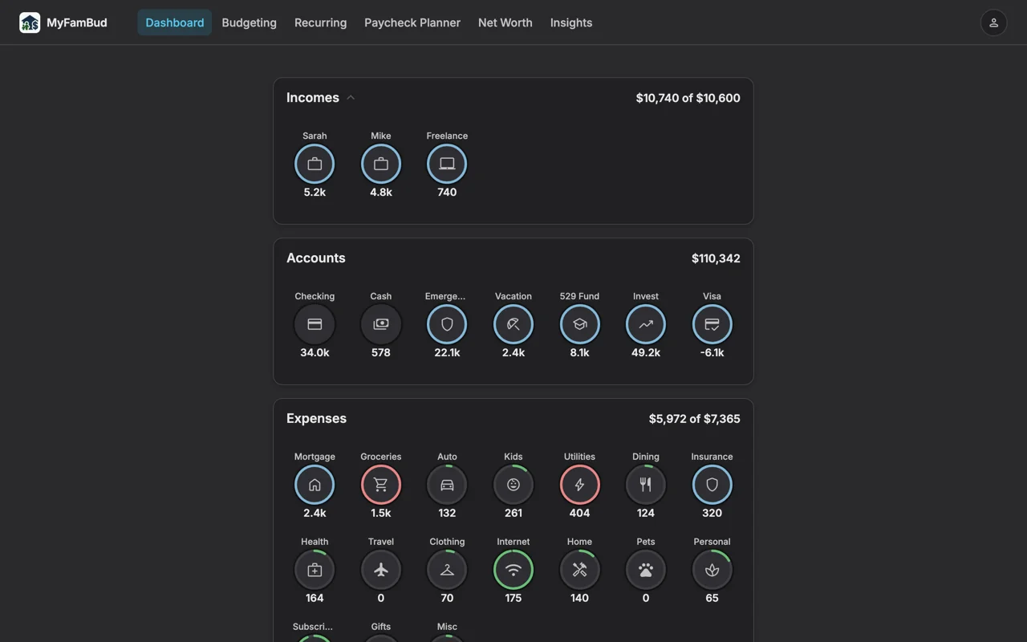
Task: Select the Personal lotus icon
Action: (712, 570)
